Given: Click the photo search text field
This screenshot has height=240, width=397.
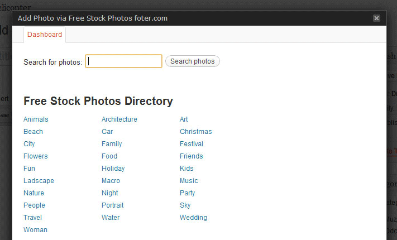Looking at the screenshot, I should point(124,61).
